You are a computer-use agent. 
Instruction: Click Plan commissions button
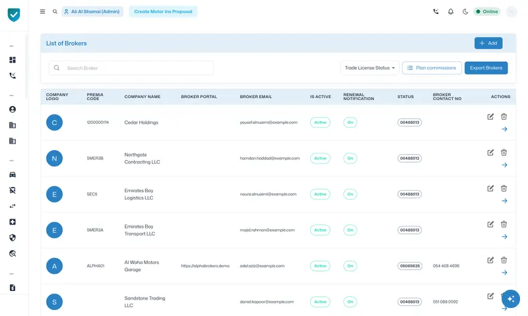coord(432,68)
